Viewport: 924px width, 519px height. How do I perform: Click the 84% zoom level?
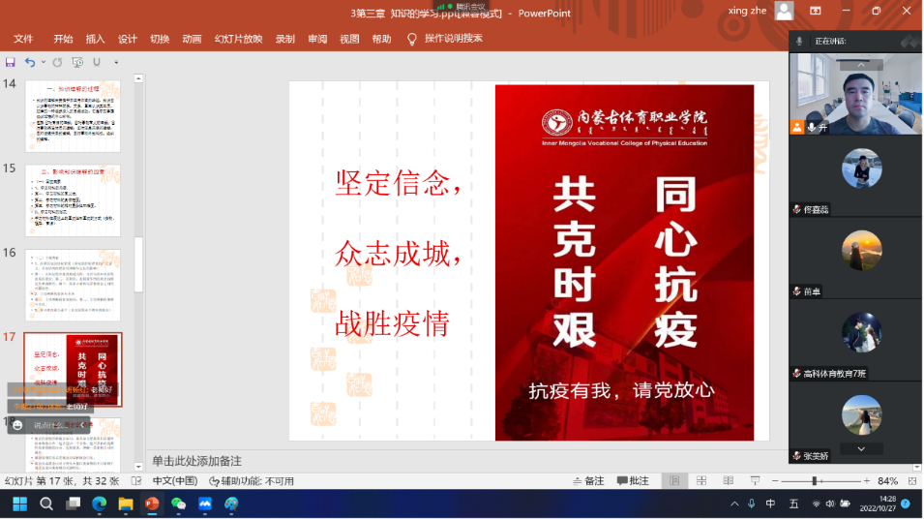[x=887, y=481]
